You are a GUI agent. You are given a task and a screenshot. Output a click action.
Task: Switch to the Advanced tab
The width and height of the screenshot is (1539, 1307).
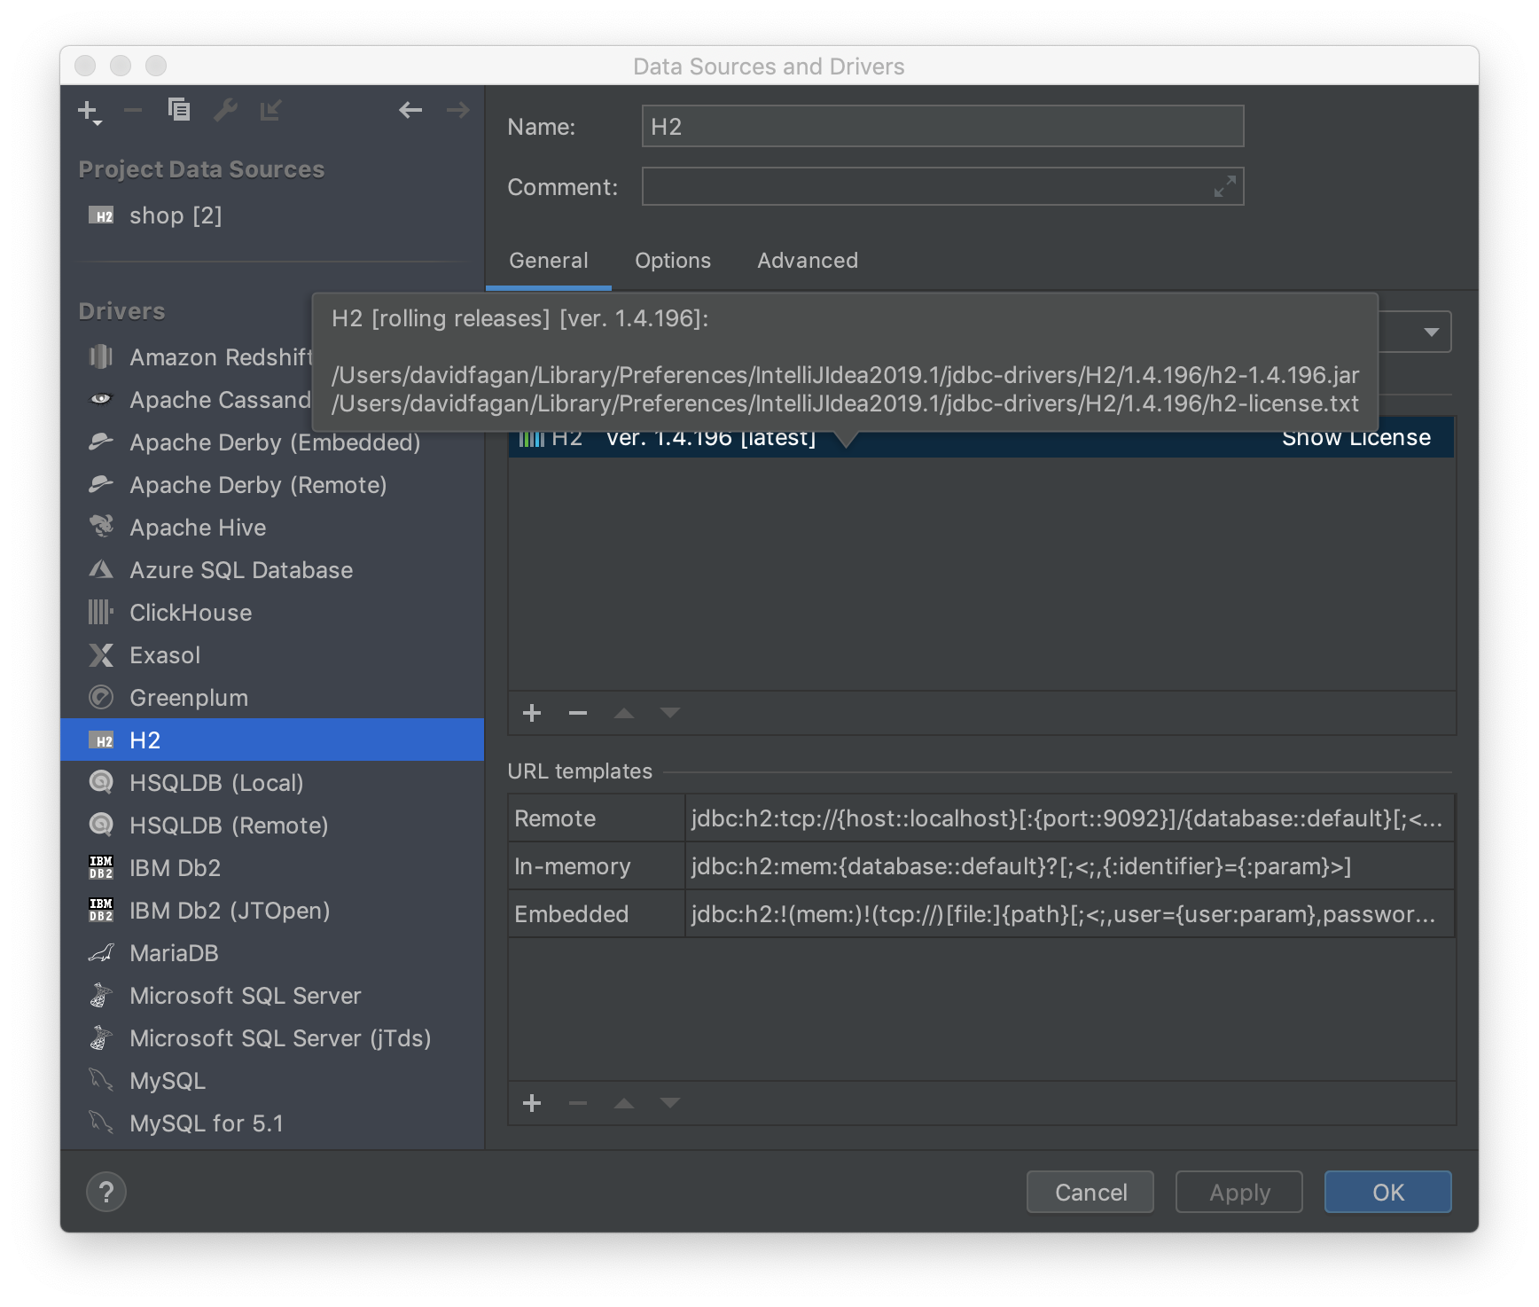808,261
